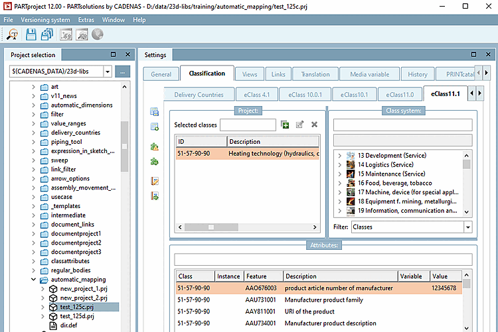498x332 pixels.
Task: Open the Versioning system menu
Action: 44,20
